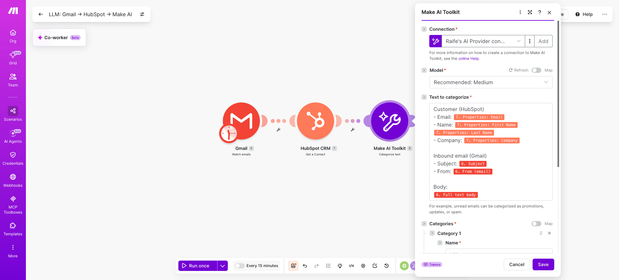Click the 6. Full text body token
The height and width of the screenshot is (280, 619).
pyautogui.click(x=456, y=195)
